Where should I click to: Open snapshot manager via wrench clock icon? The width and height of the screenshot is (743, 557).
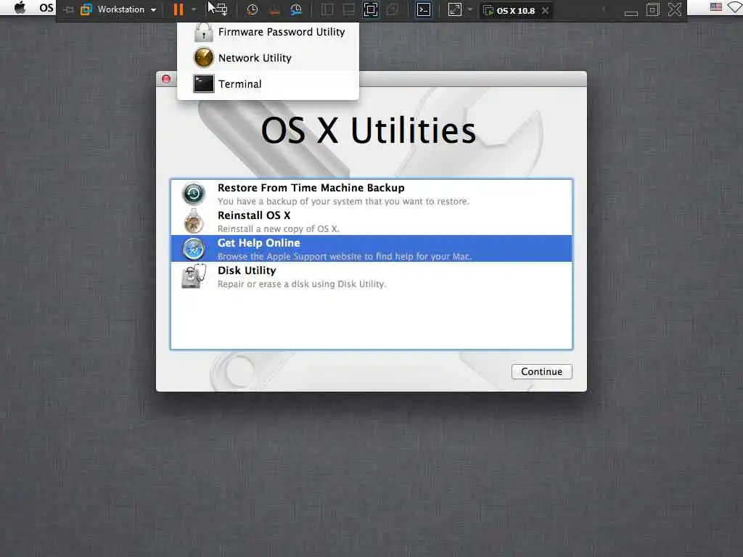coord(296,9)
